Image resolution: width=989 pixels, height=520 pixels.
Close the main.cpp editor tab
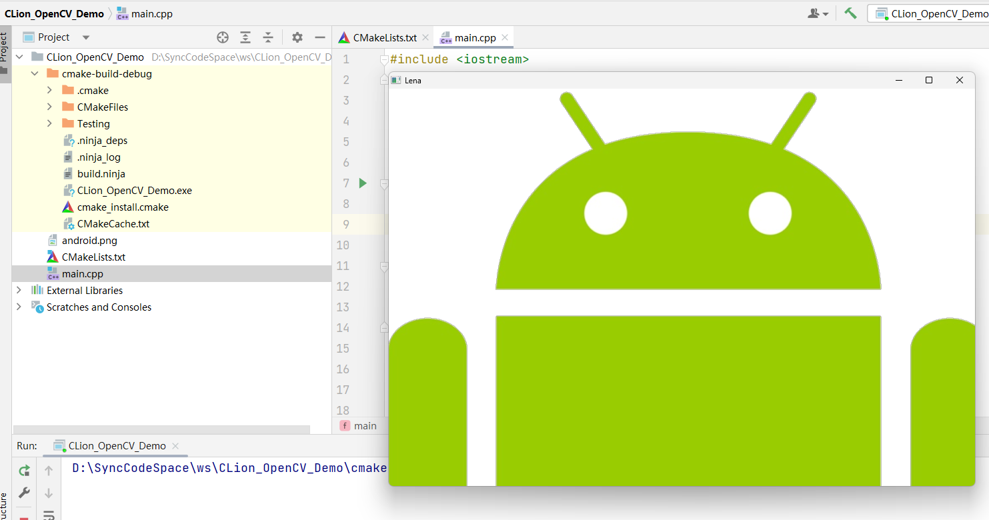pos(506,38)
